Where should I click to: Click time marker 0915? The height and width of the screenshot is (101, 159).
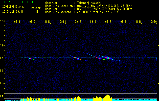pyautogui.click(x=78, y=22)
